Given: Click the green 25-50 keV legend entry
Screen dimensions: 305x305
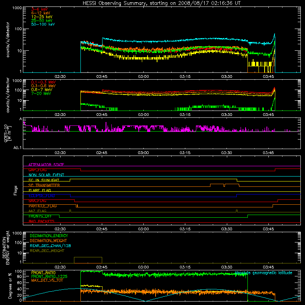Looking at the screenshot, I should (42, 21).
